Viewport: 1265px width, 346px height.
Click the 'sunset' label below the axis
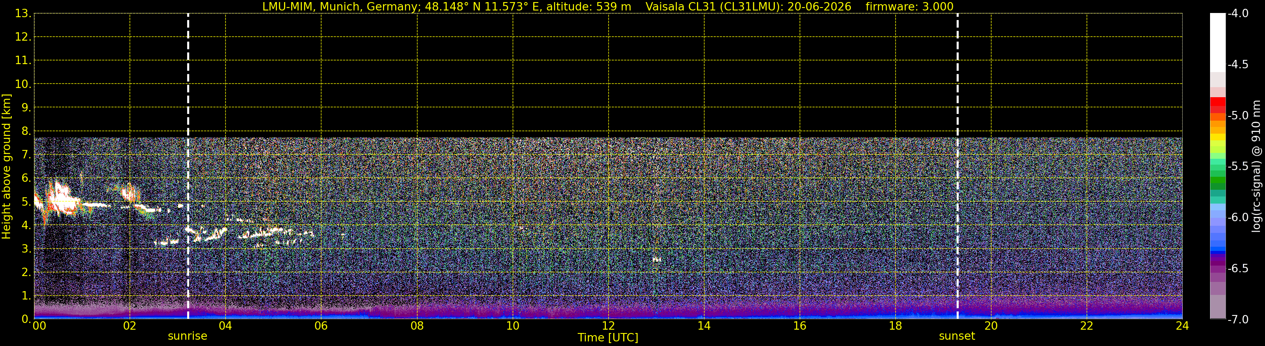point(957,336)
